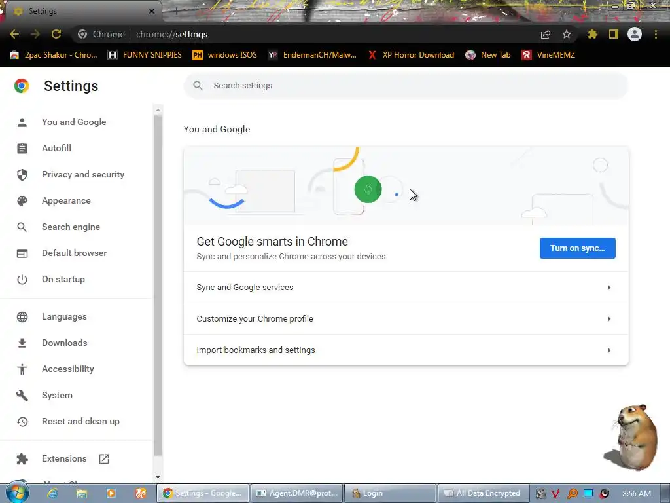Open the EndermanCH/Malw... bookmark
The height and width of the screenshot is (503, 670).
312,55
